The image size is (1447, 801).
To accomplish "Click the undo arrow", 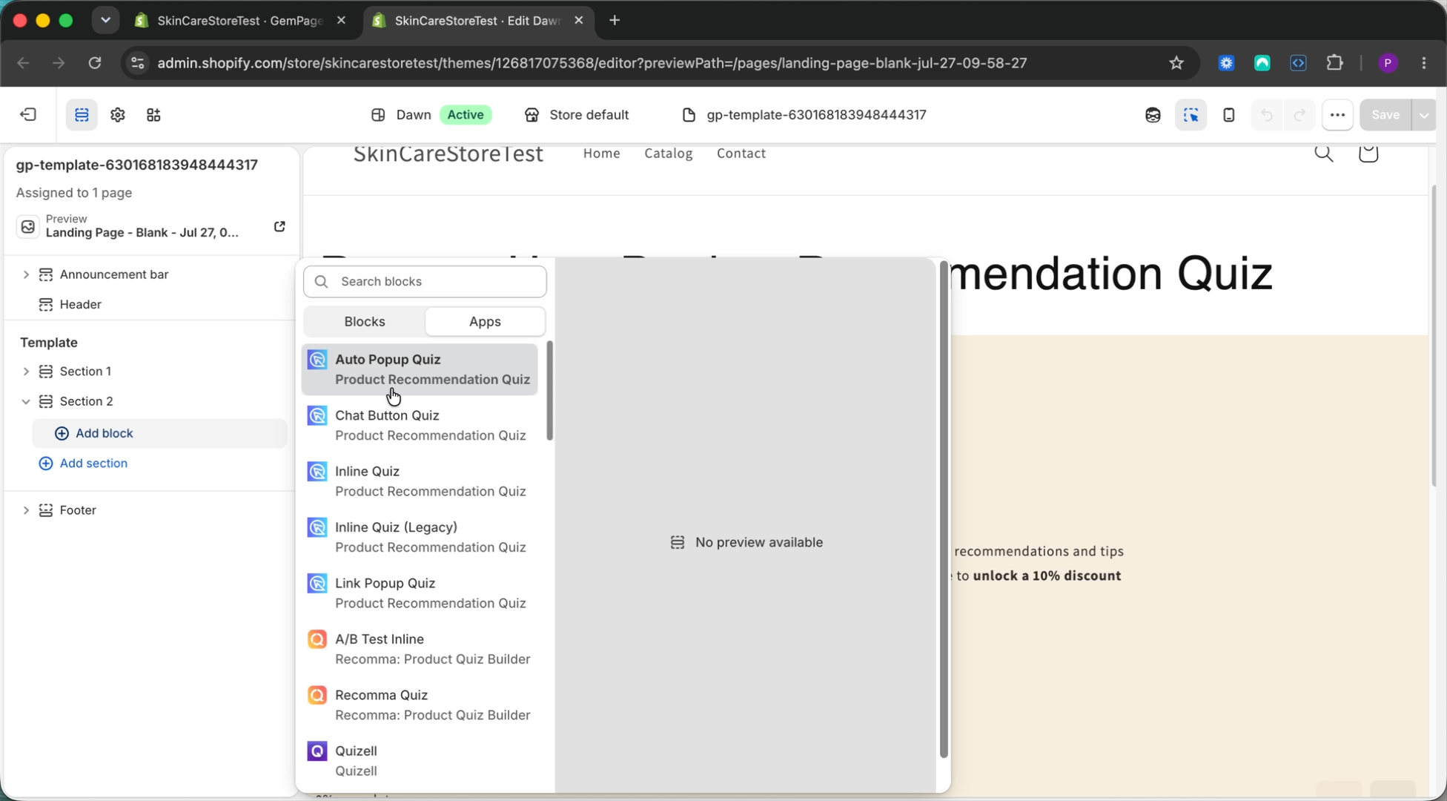I will click(x=1267, y=115).
